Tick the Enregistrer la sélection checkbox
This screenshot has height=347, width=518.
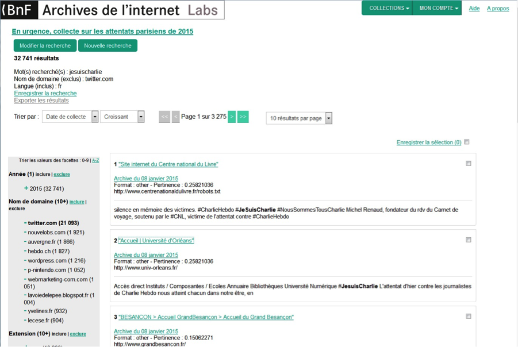coord(466,142)
